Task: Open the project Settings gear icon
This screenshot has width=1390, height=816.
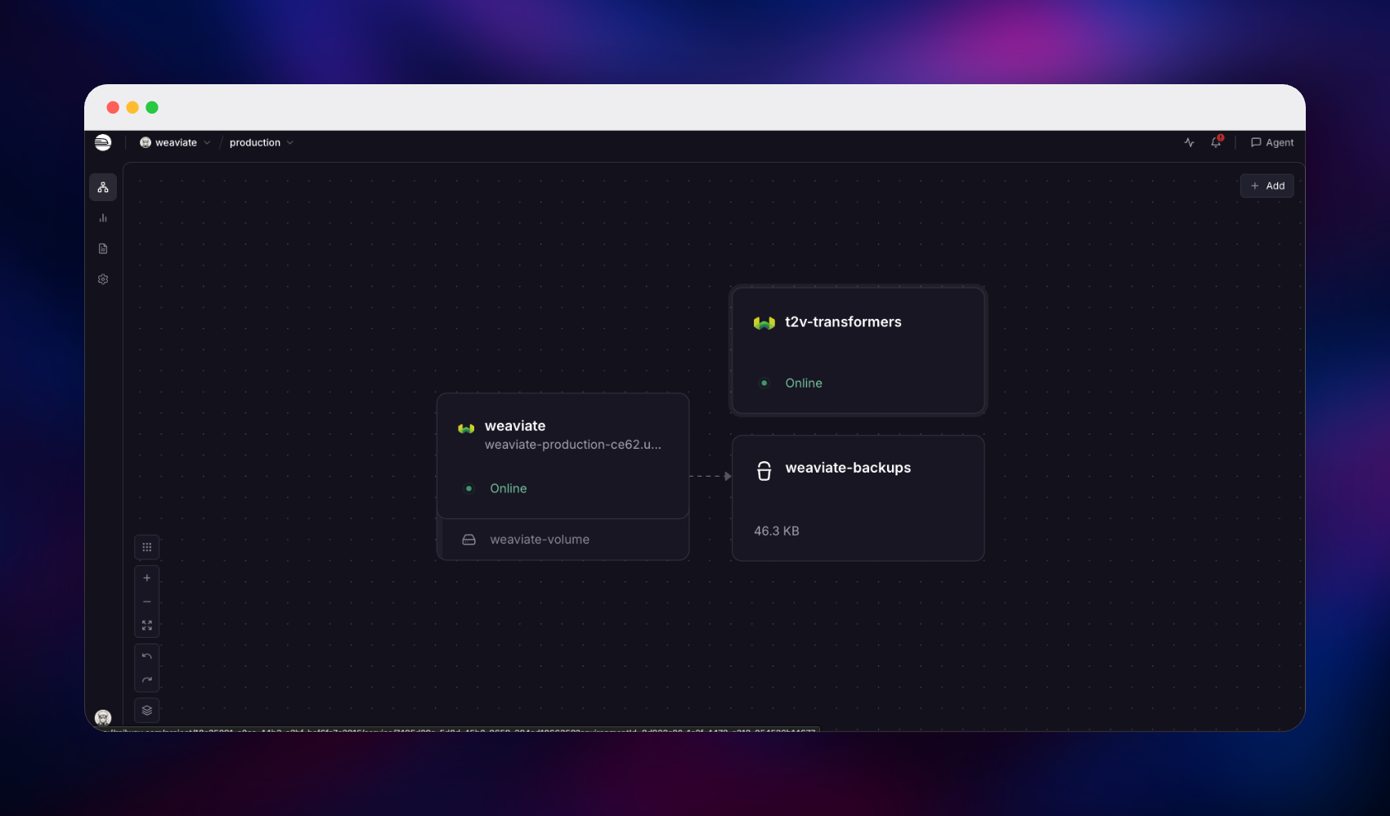Action: pyautogui.click(x=103, y=280)
